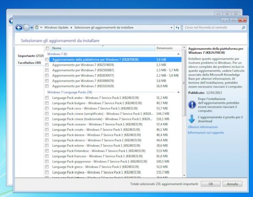Image resolution: width=253 pixels, height=197 pixels.
Task: Click the Forward navigation arrow button
Action: pyautogui.click(x=27, y=27)
